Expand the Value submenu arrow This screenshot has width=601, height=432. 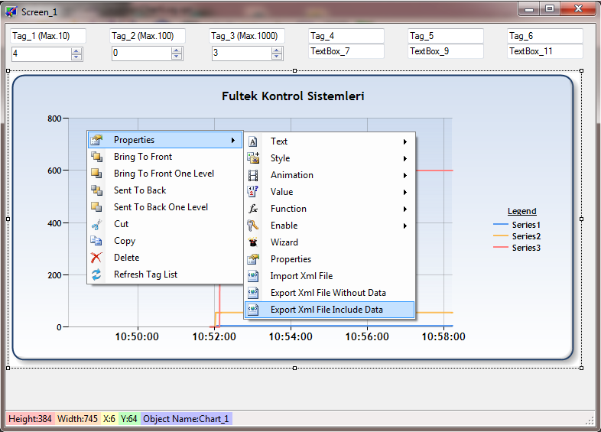click(x=405, y=192)
